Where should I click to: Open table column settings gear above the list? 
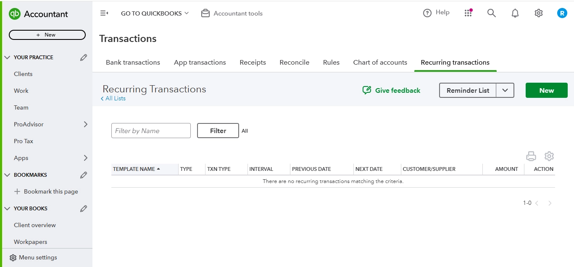click(x=549, y=156)
